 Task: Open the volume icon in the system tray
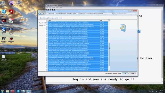point(156,91)
